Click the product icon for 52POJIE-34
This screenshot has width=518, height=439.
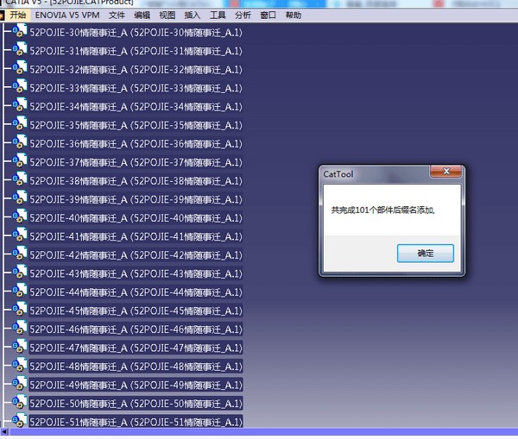click(x=20, y=105)
